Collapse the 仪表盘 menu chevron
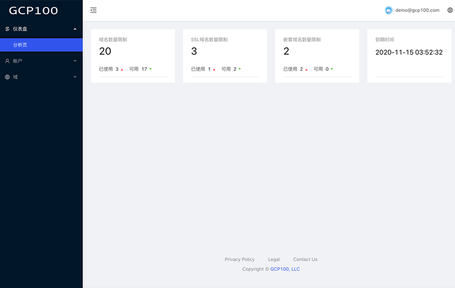This screenshot has width=455, height=288. tap(75, 29)
